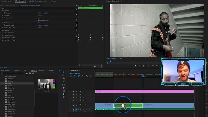This screenshot has height=117, width=208.
Task: Lock the track with the pink clip
Action: coord(74,91)
